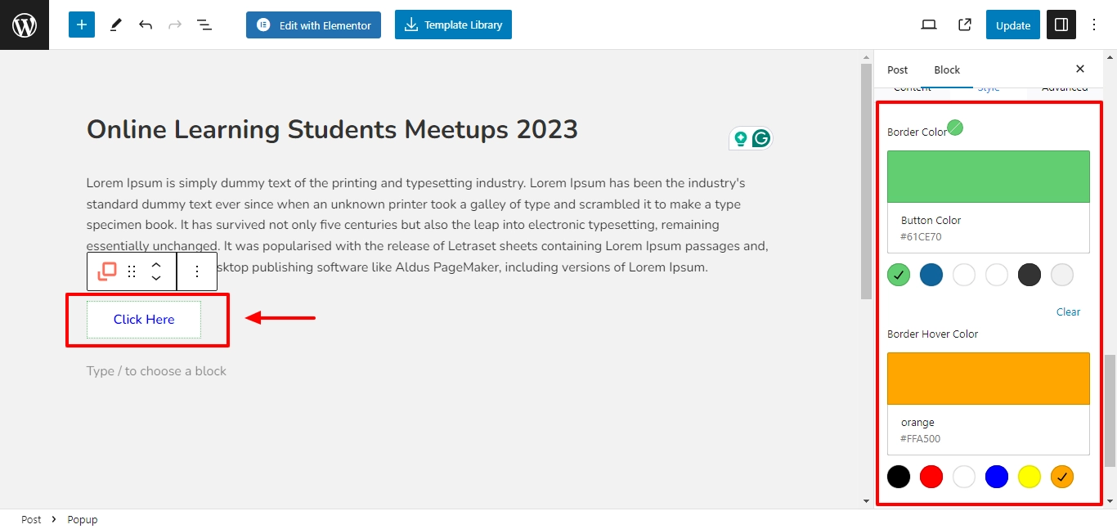Toggle the settings sidebar panel icon
Image resolution: width=1117 pixels, height=529 pixels.
coord(1061,25)
